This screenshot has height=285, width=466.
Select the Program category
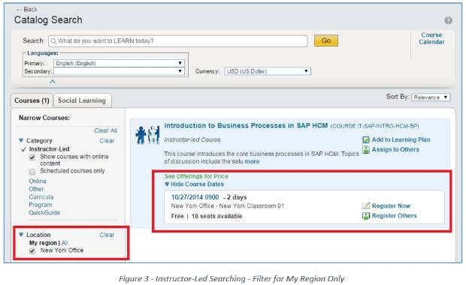[41, 205]
